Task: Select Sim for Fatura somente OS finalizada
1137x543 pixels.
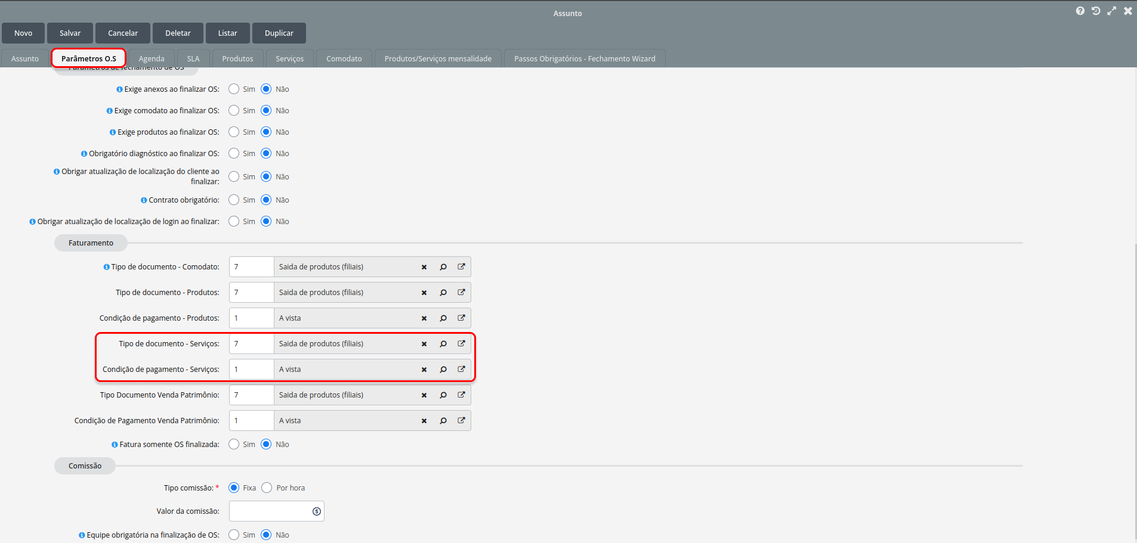Action: click(234, 444)
